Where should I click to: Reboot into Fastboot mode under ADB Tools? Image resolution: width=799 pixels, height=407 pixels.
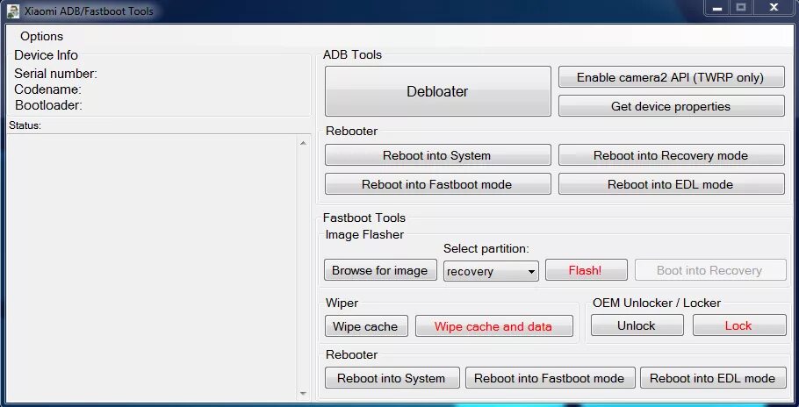click(x=438, y=184)
